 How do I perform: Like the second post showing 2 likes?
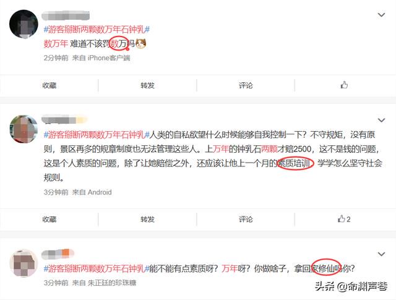pyautogui.click(x=344, y=219)
